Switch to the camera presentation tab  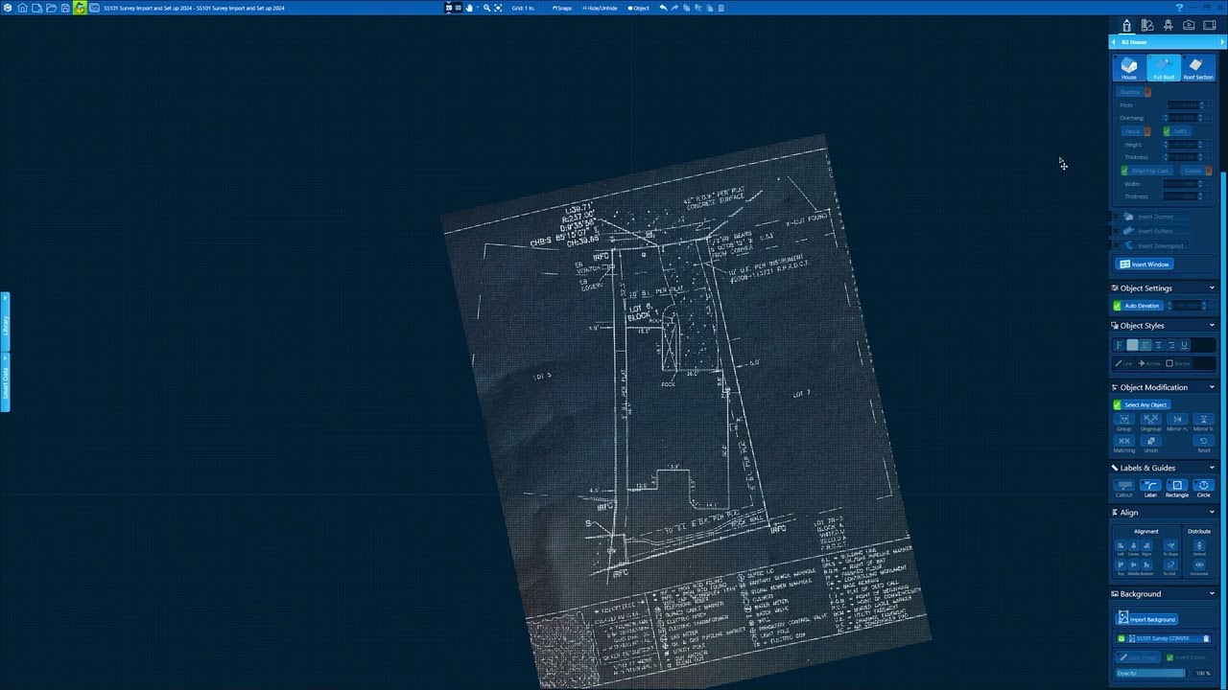1189,25
